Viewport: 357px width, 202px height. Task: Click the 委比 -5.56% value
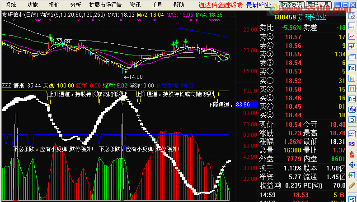click(x=291, y=28)
